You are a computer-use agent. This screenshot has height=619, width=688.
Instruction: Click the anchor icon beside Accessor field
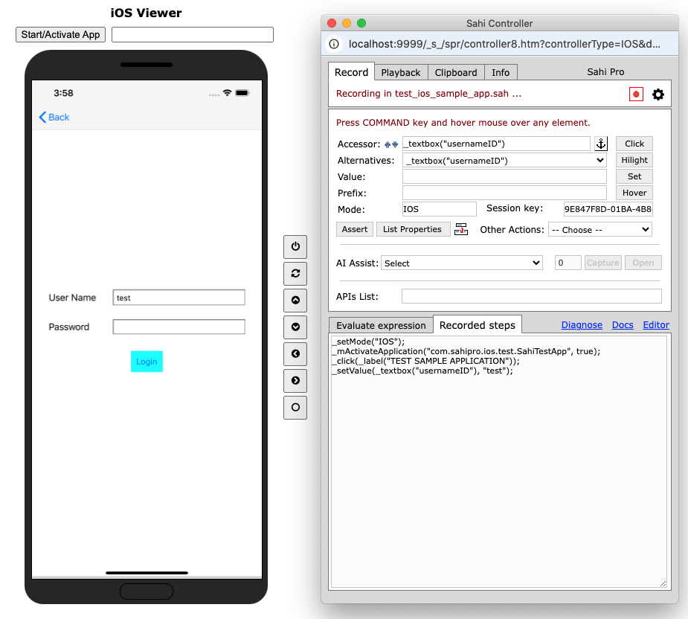coord(601,144)
